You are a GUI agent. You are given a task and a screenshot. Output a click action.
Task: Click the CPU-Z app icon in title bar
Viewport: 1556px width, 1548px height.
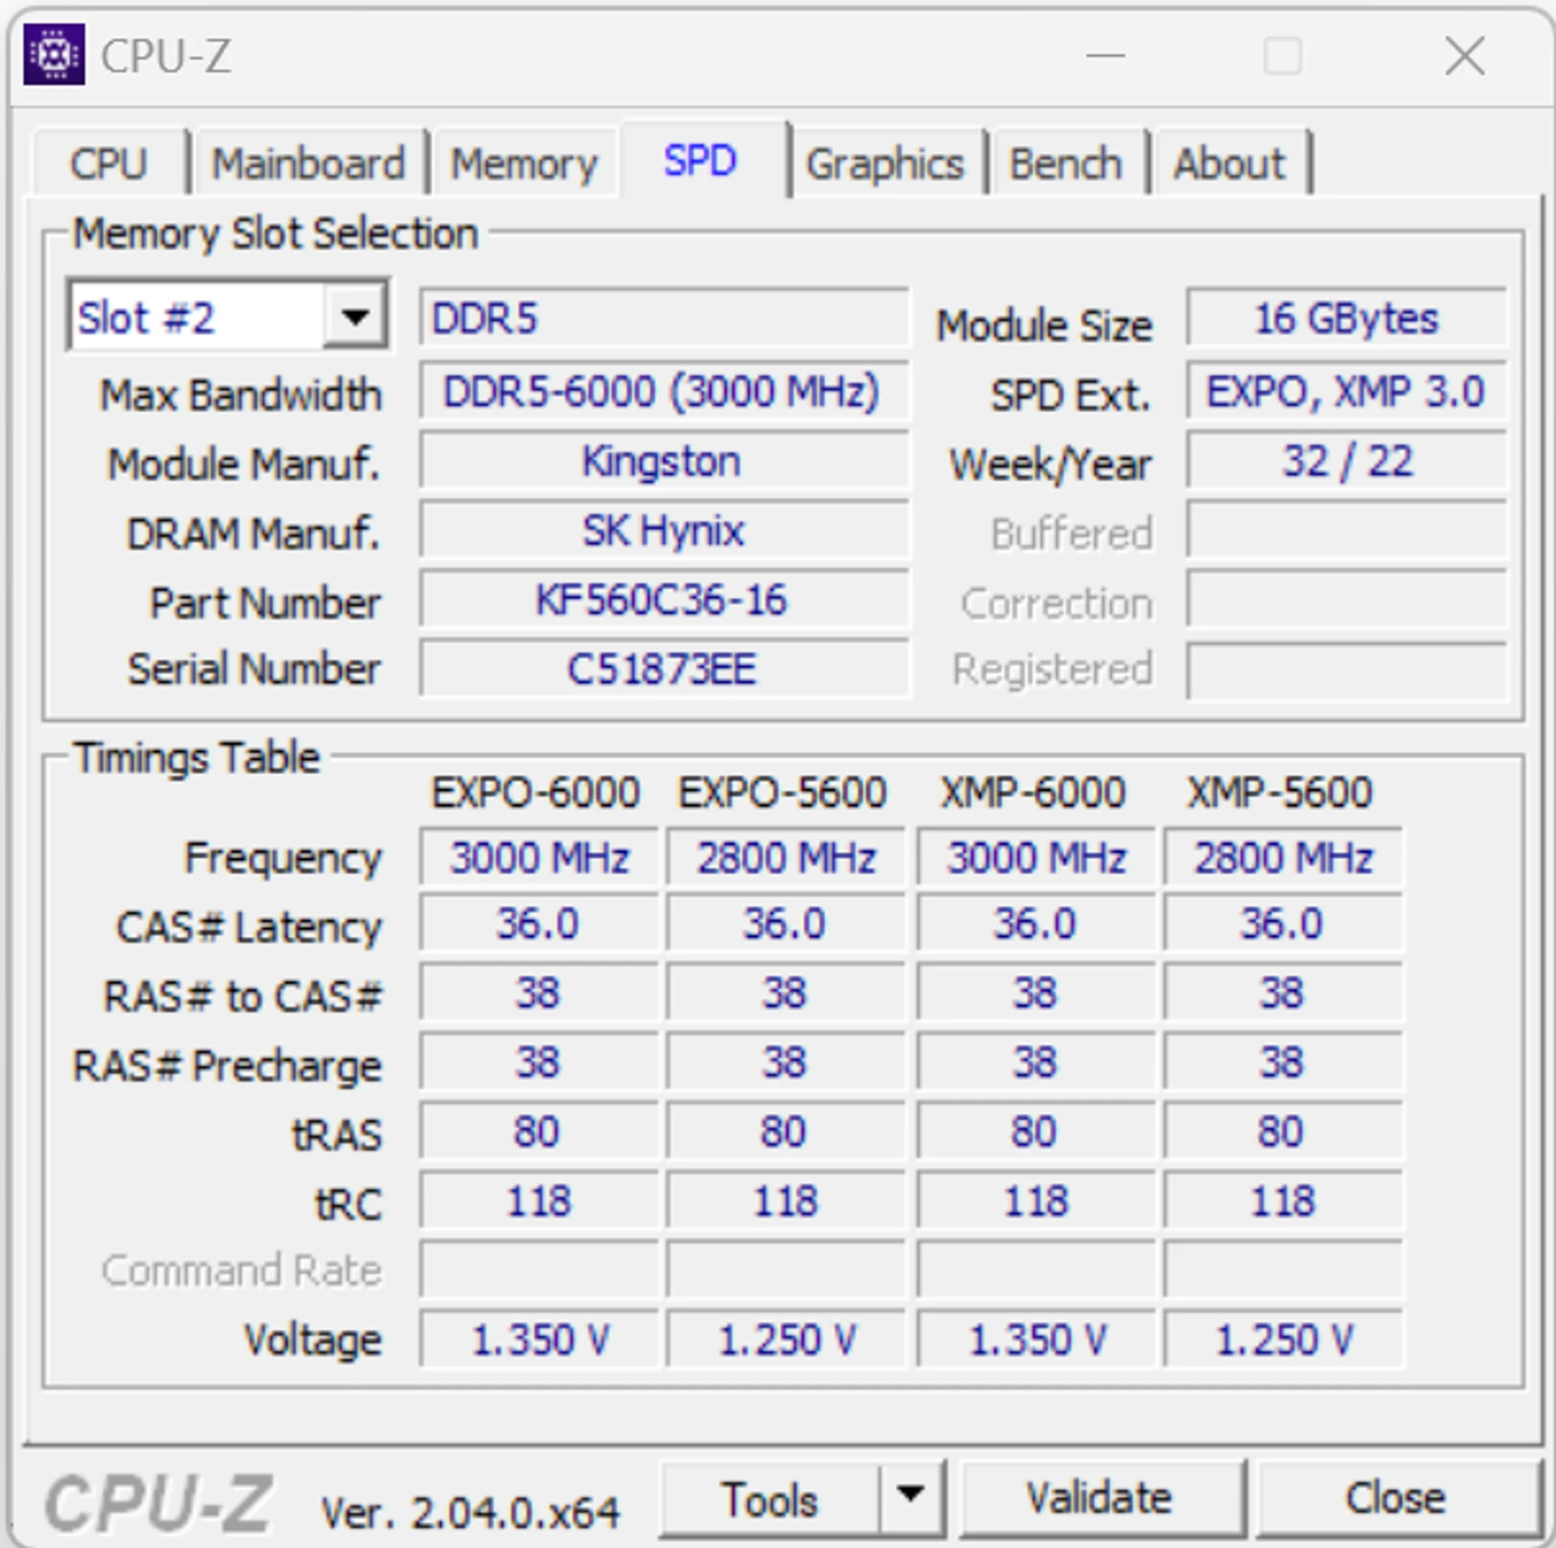(x=53, y=54)
